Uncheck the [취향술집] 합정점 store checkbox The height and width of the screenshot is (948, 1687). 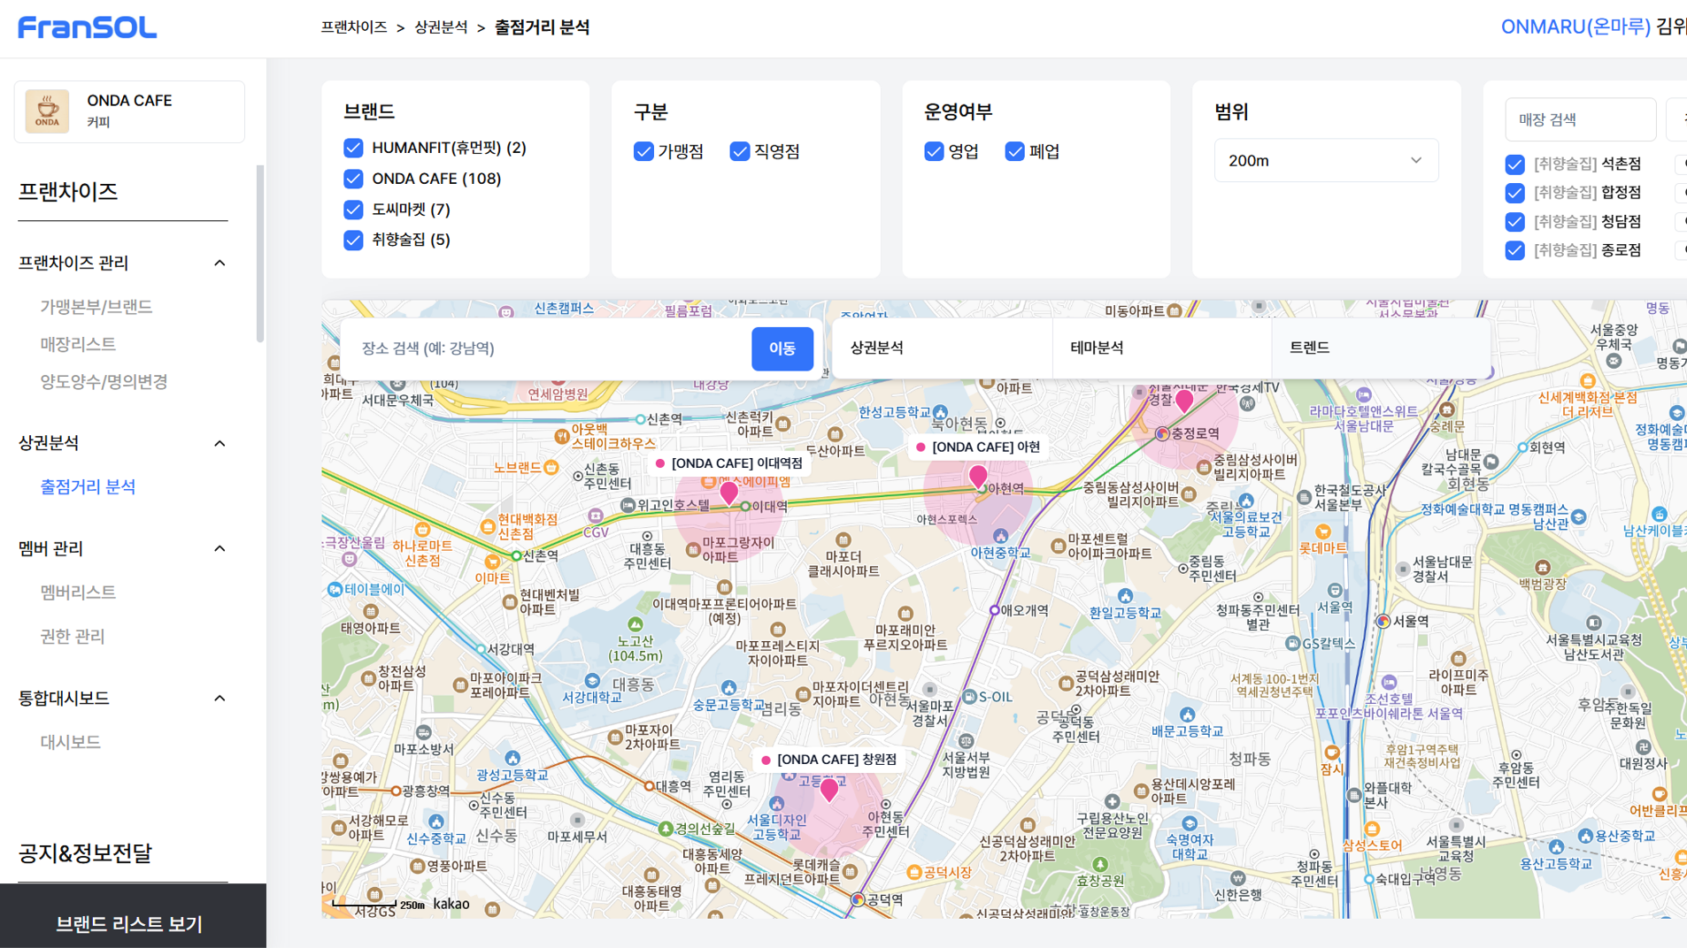(1515, 193)
